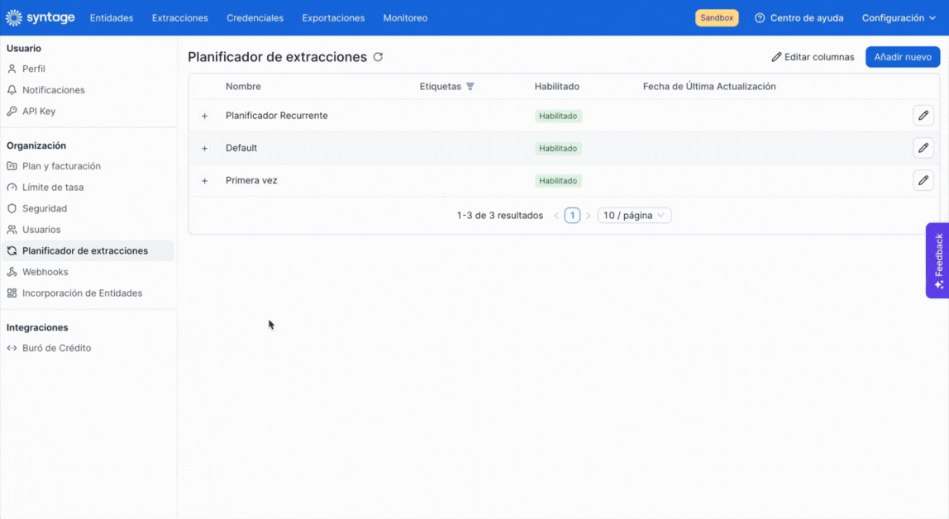This screenshot has height=519, width=949.
Task: Open the Exportaciones menu
Action: click(x=333, y=18)
